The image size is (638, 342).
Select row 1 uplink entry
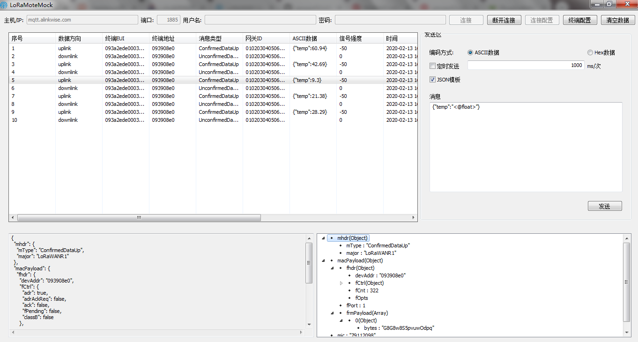213,48
